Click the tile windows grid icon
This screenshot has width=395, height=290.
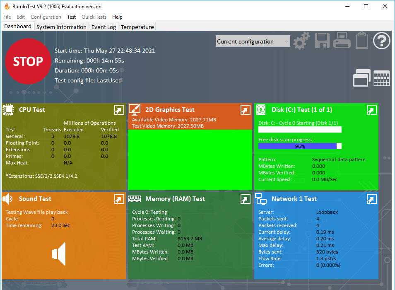382,78
